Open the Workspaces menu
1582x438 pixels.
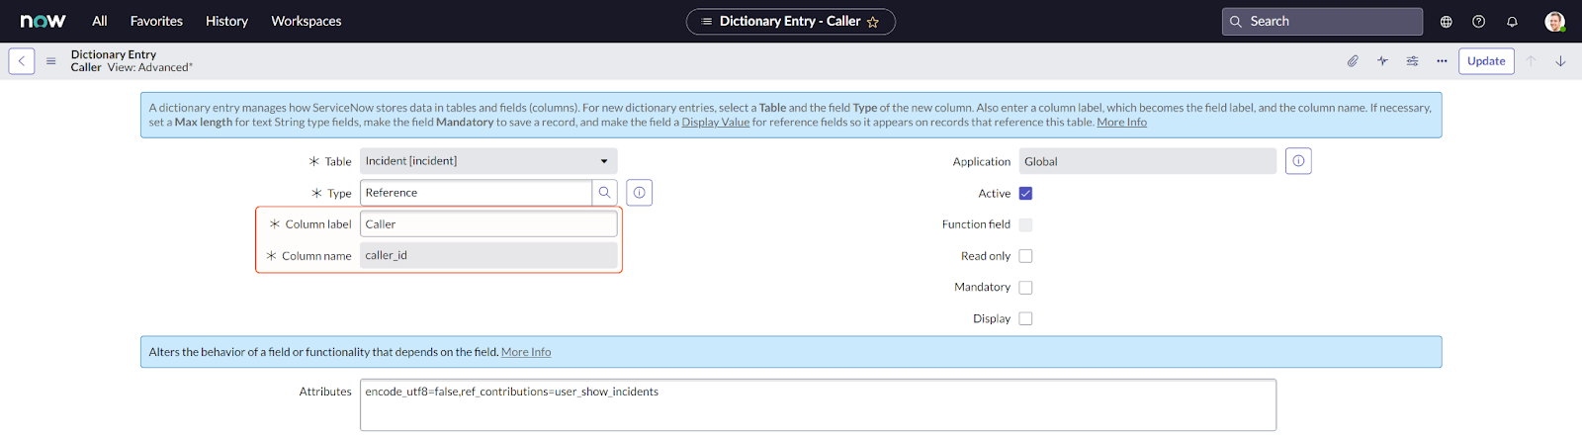[x=306, y=21]
